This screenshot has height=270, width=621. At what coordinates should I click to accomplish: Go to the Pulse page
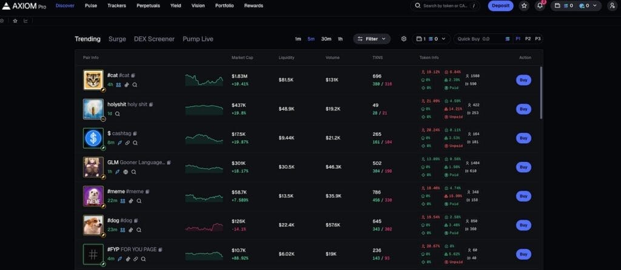pyautogui.click(x=91, y=5)
